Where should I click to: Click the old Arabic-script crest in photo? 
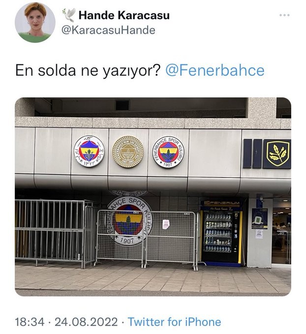point(89,151)
